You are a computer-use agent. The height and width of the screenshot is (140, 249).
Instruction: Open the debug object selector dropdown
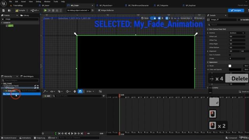[78, 10]
